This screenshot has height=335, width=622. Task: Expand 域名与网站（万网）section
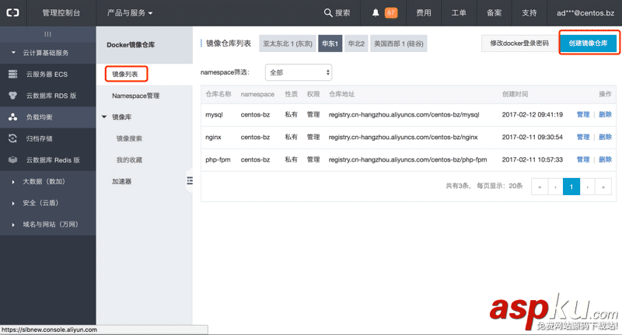click(13, 225)
